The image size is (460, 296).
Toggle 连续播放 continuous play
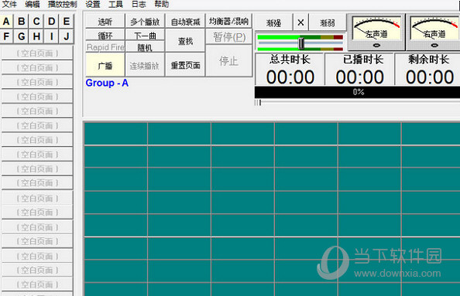145,65
